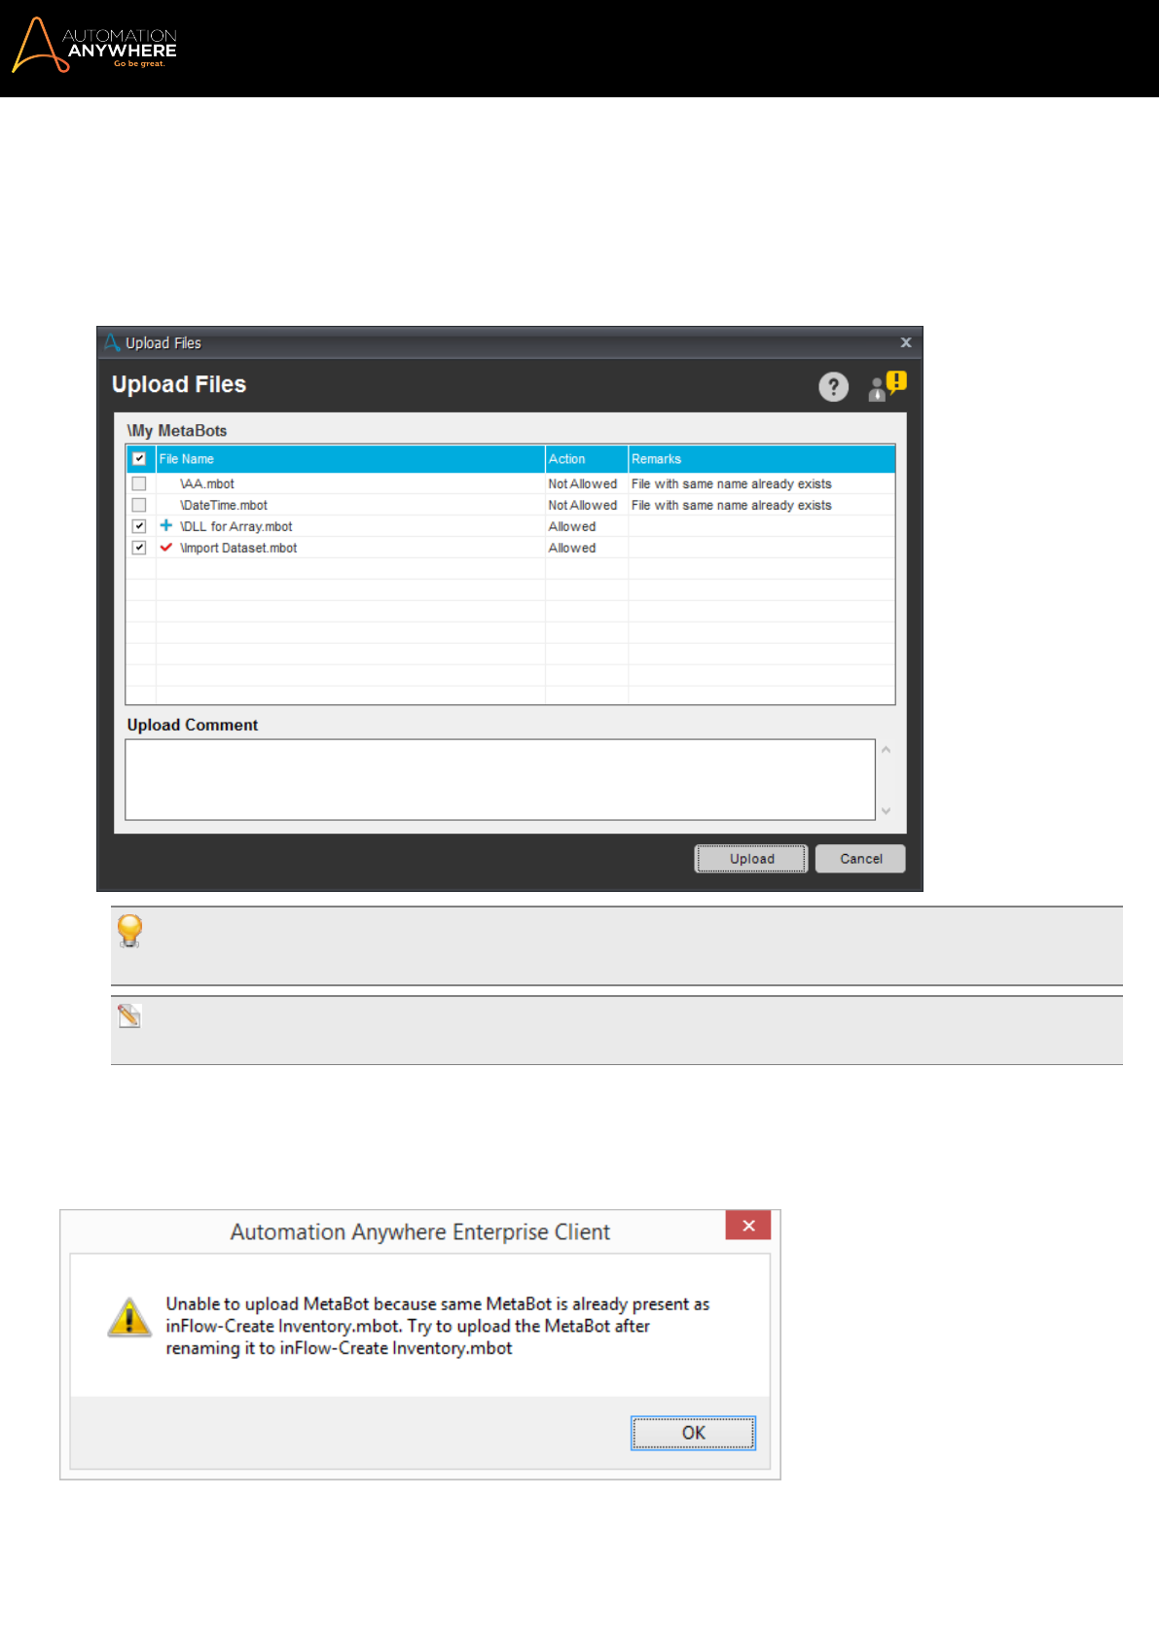Click the Unable to upload MetaBot error message
The width and height of the screenshot is (1159, 1638).
438,1326
